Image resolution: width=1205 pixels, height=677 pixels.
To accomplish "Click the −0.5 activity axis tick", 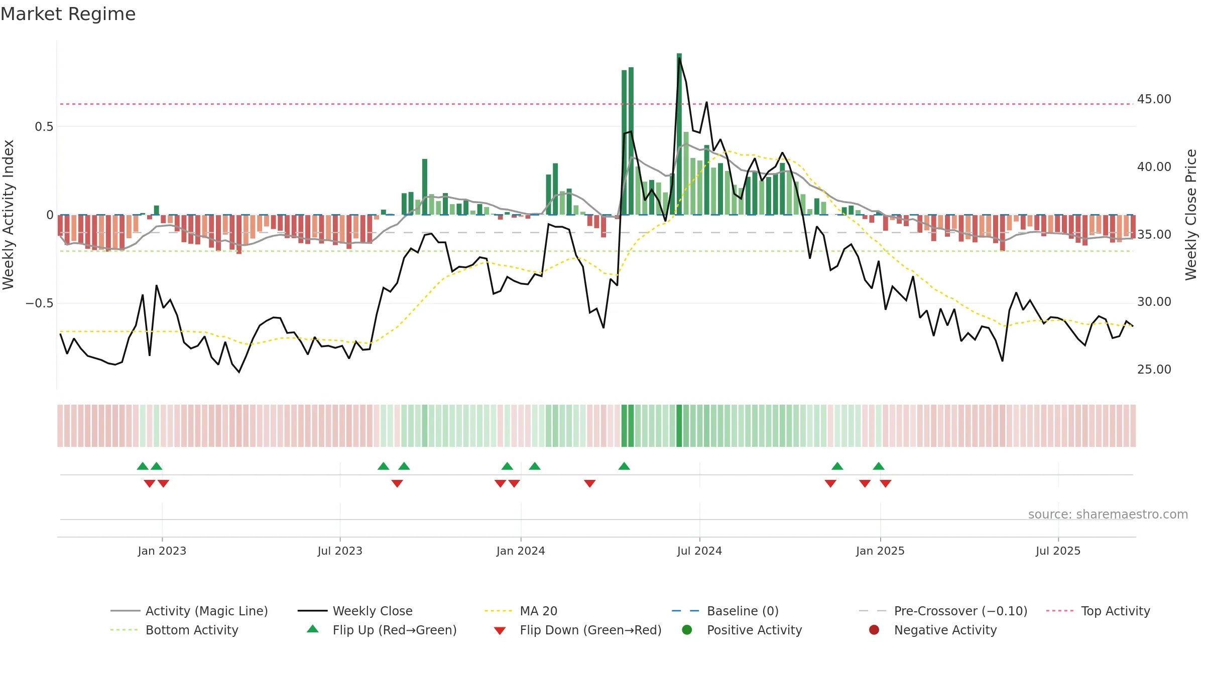I will (x=39, y=303).
